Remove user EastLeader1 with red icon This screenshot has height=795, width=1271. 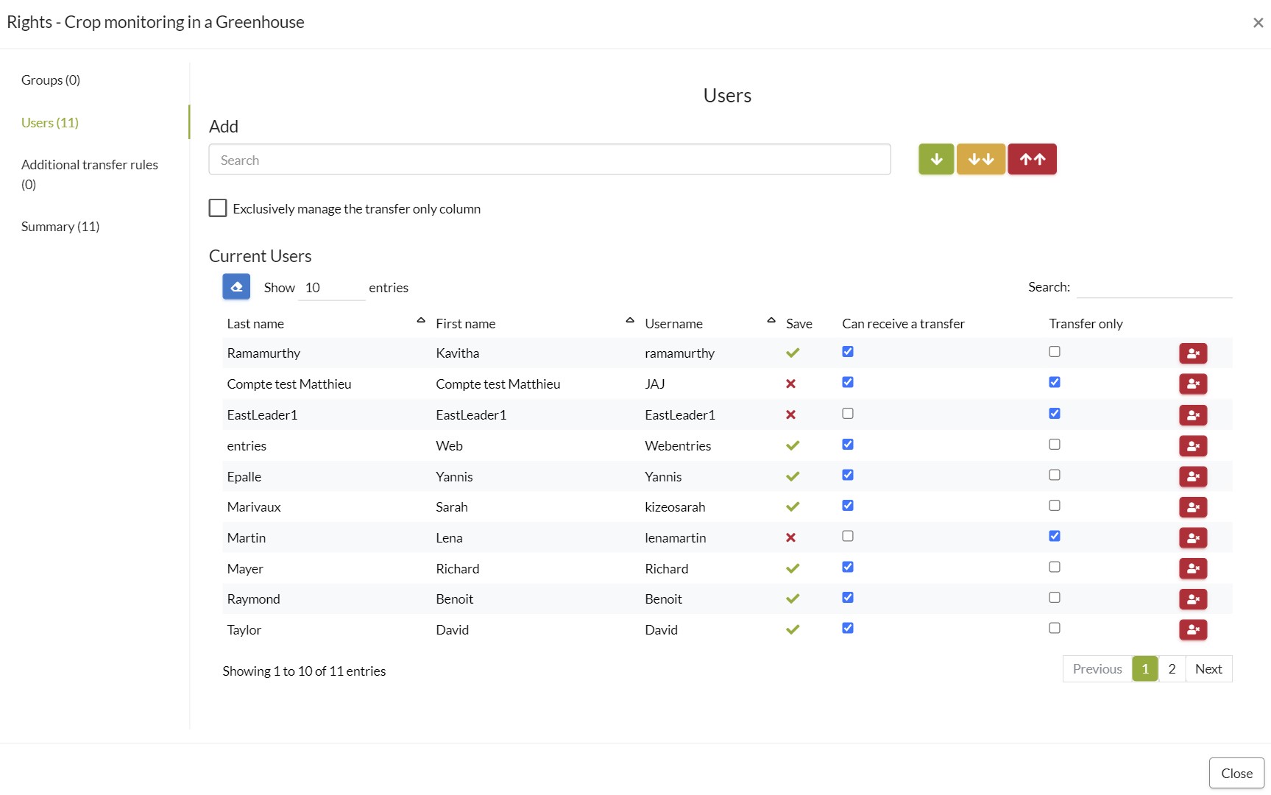(x=1192, y=415)
